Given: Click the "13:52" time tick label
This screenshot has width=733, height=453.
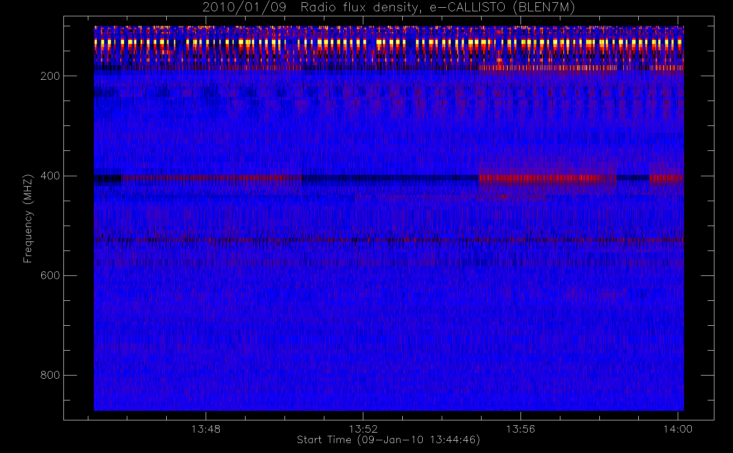Looking at the screenshot, I should pos(363,429).
